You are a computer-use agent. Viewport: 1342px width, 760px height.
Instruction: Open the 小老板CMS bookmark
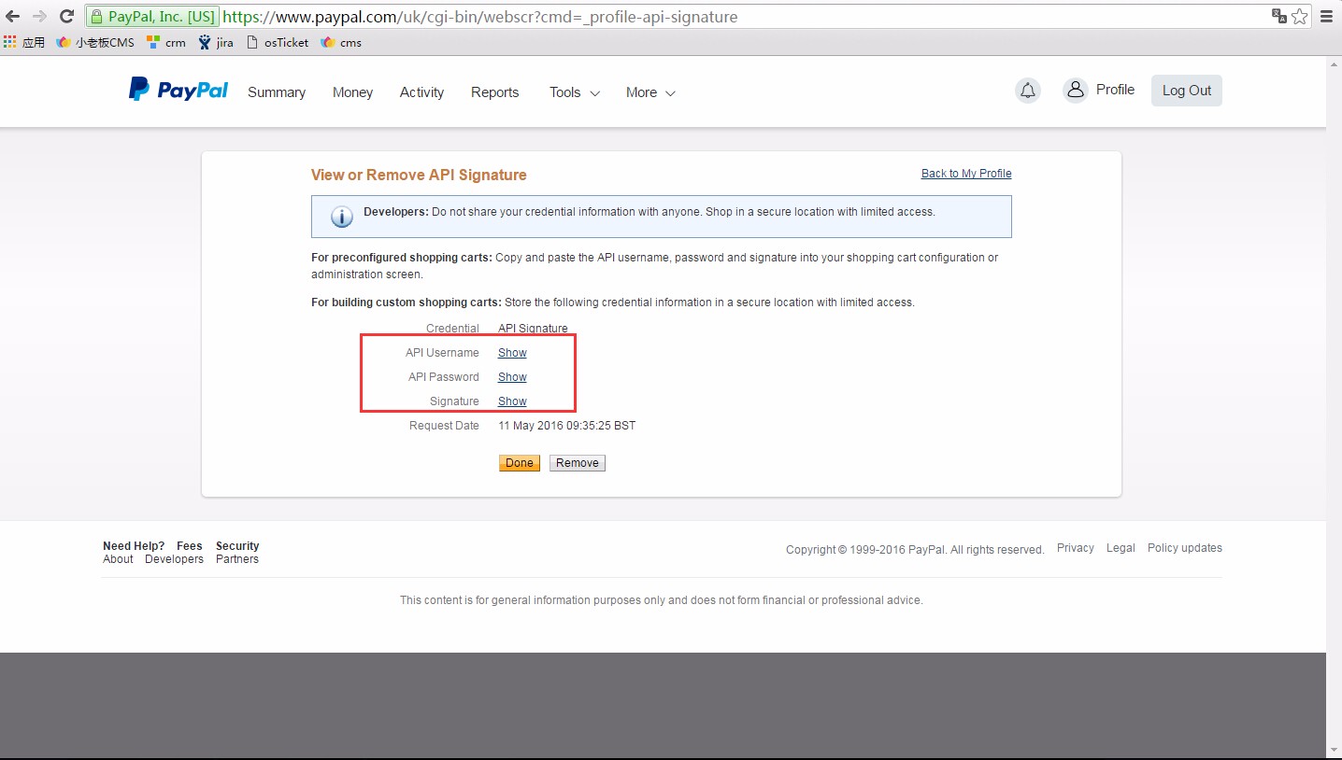95,42
